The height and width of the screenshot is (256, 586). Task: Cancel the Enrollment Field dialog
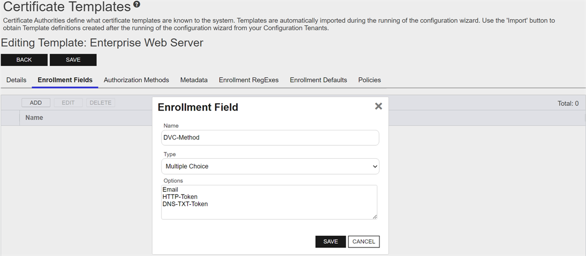(x=363, y=242)
